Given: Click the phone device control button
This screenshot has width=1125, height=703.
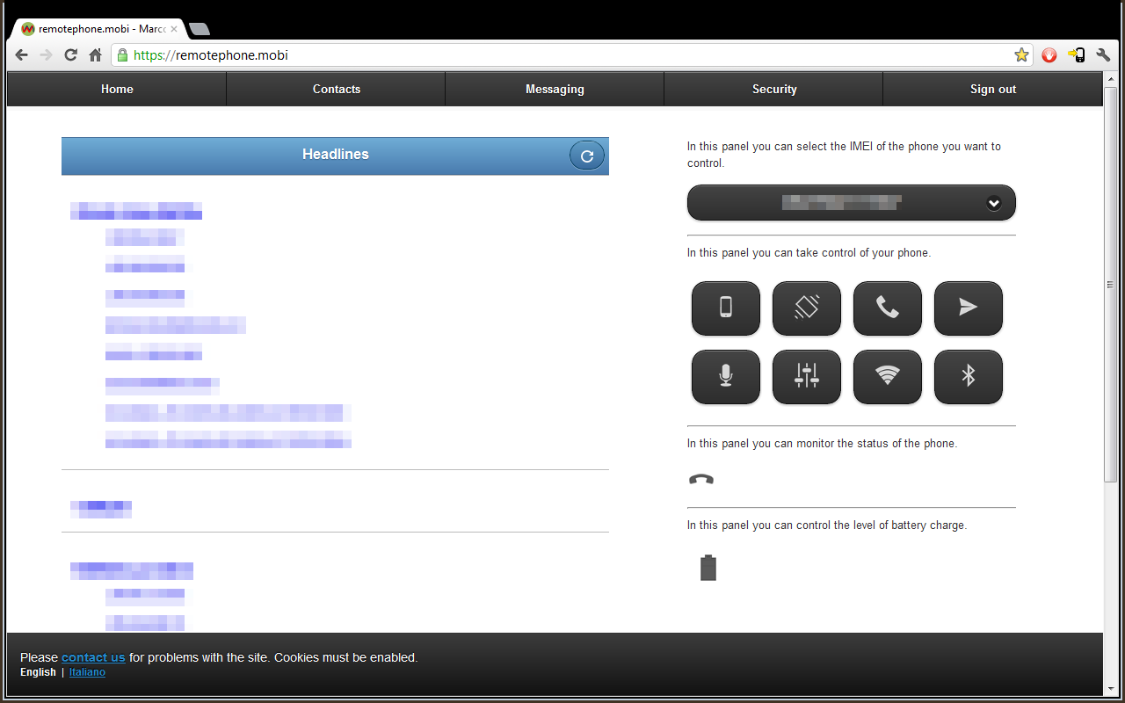Looking at the screenshot, I should pos(726,308).
